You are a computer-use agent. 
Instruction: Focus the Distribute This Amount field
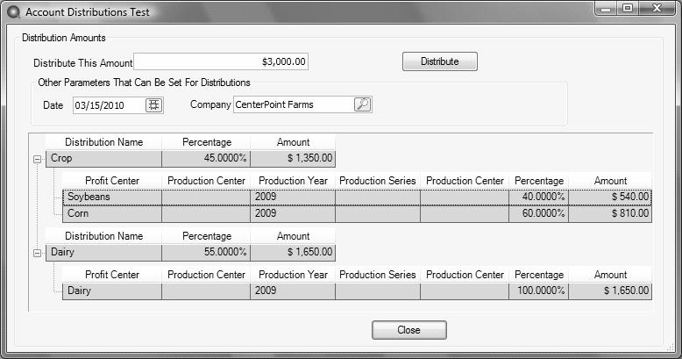pos(221,61)
